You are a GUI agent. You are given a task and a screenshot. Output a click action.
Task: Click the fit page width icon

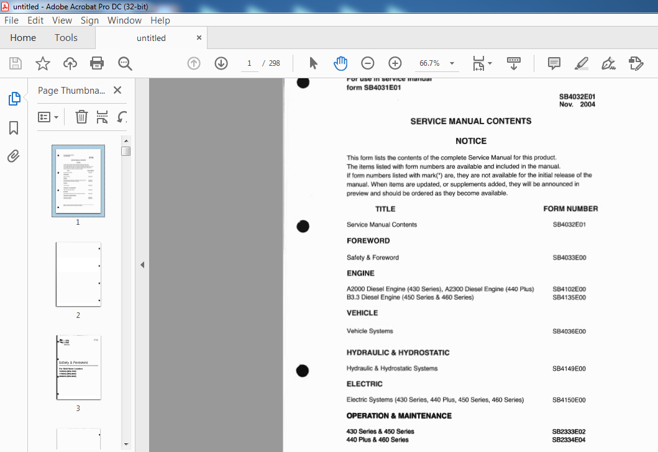(478, 63)
